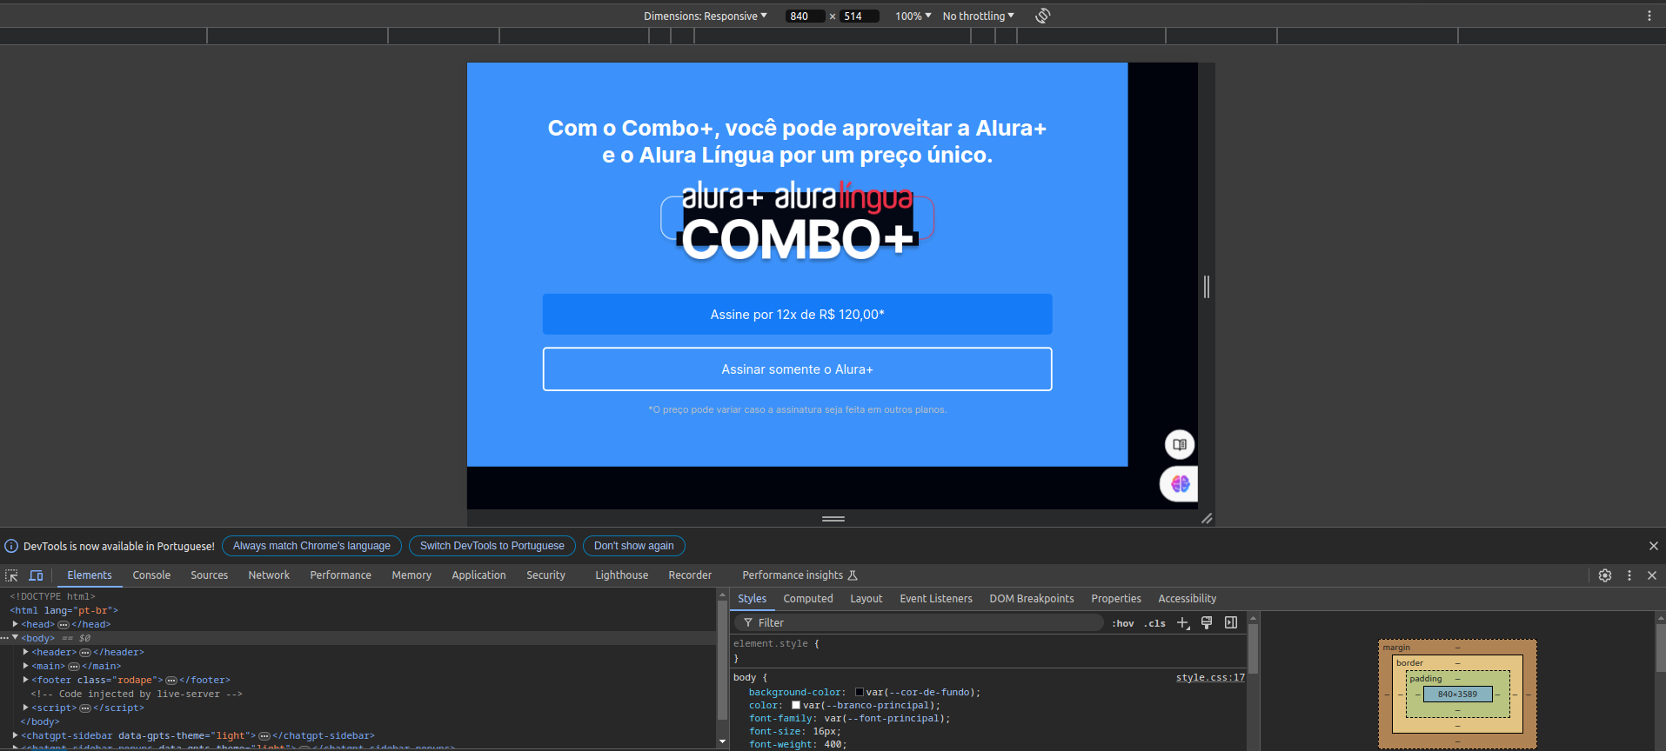Click Switch DevTools to Portuguese button

[492, 546]
